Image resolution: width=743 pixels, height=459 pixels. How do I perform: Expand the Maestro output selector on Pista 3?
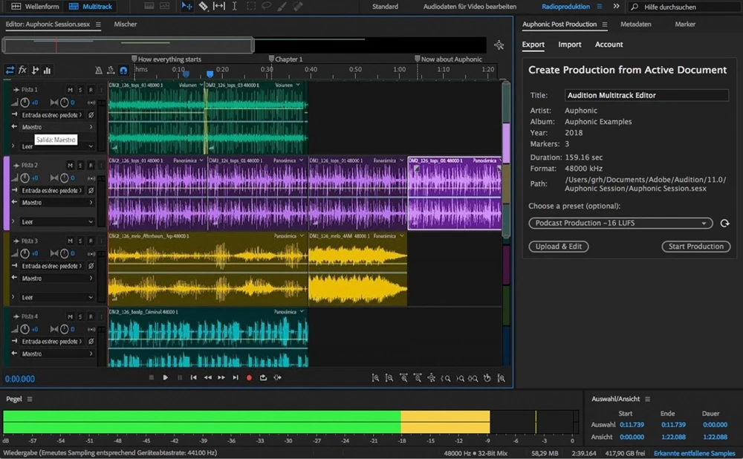click(57, 279)
